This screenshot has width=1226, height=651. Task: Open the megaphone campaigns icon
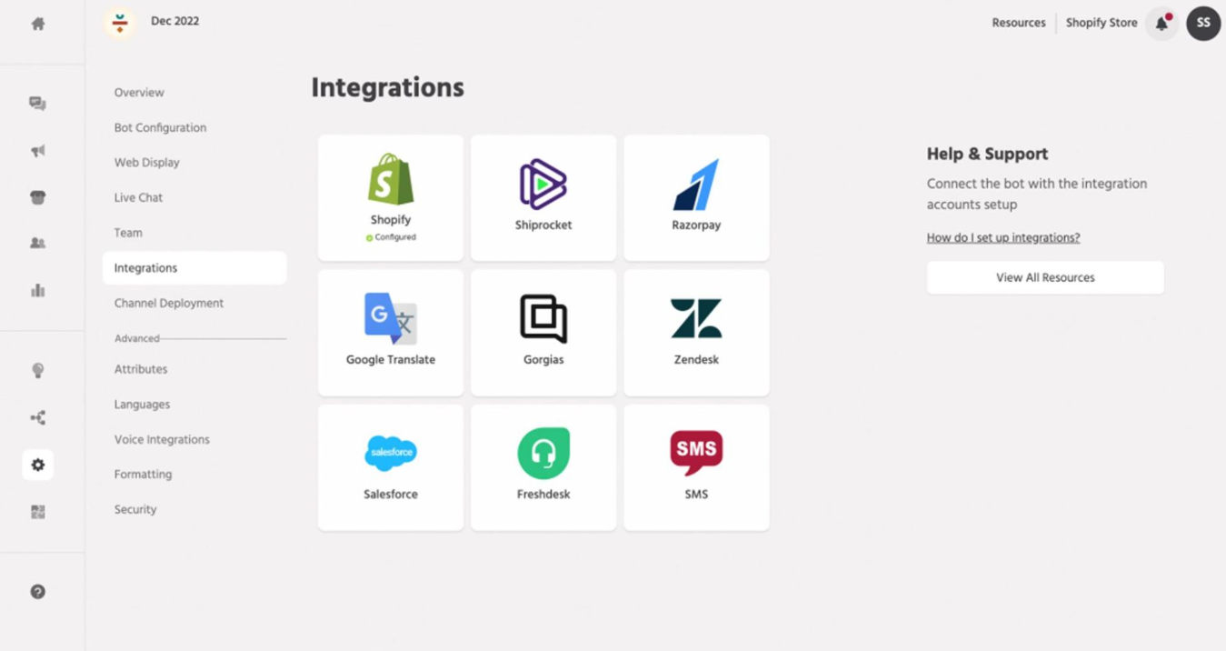(x=38, y=151)
